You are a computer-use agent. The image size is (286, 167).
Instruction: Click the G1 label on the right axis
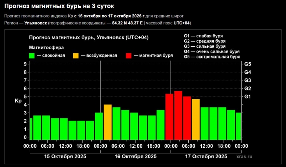[x=248, y=97]
